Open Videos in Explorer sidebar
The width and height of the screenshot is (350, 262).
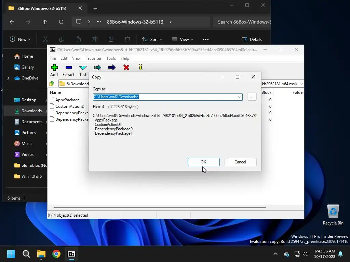tap(24, 155)
